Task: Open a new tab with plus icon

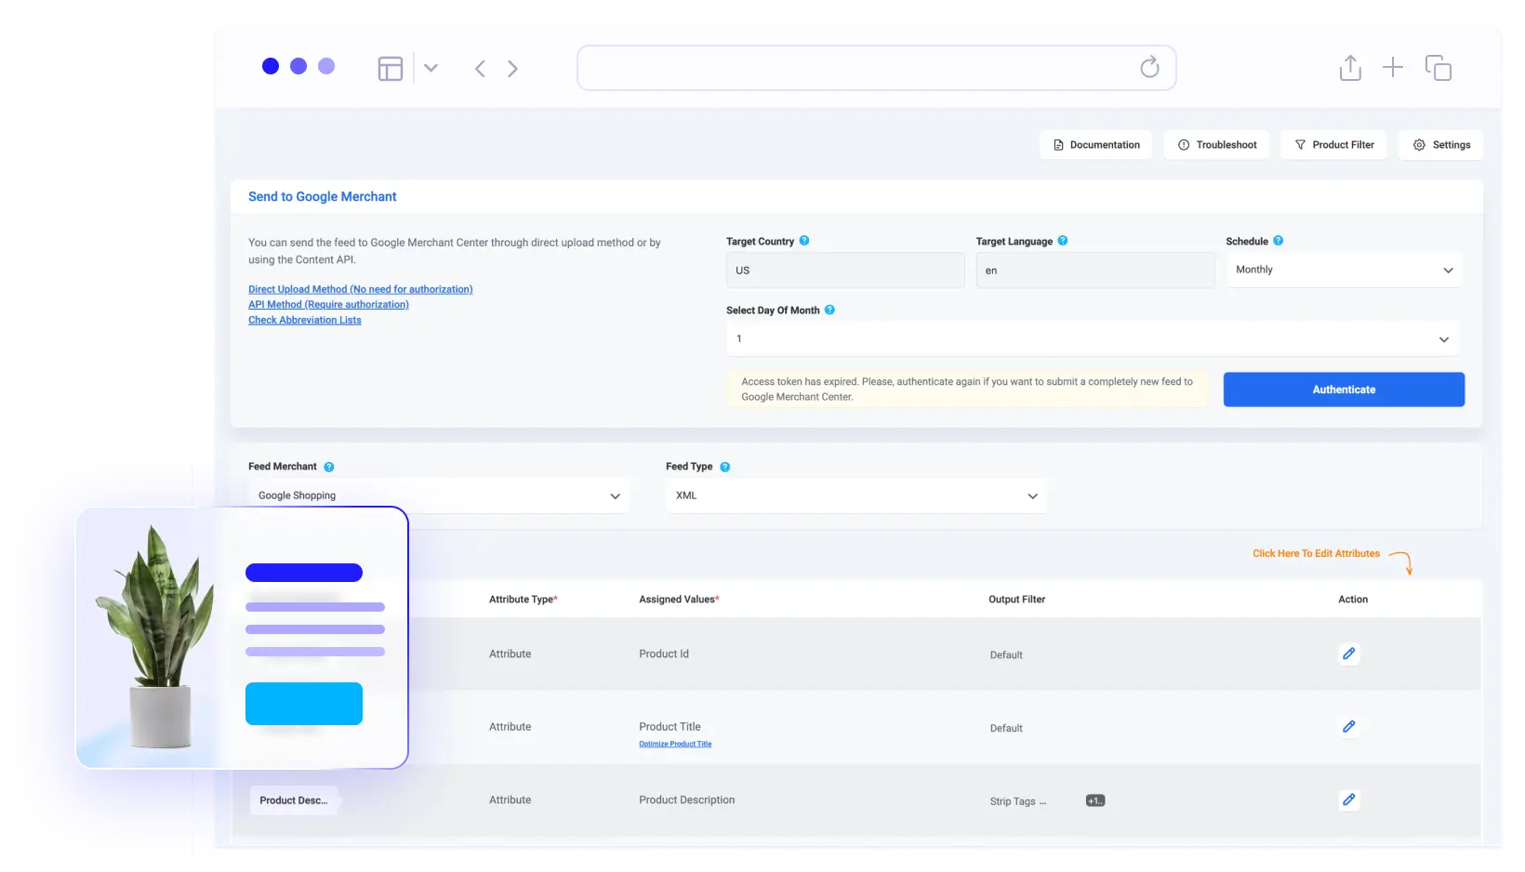Action: (x=1392, y=67)
